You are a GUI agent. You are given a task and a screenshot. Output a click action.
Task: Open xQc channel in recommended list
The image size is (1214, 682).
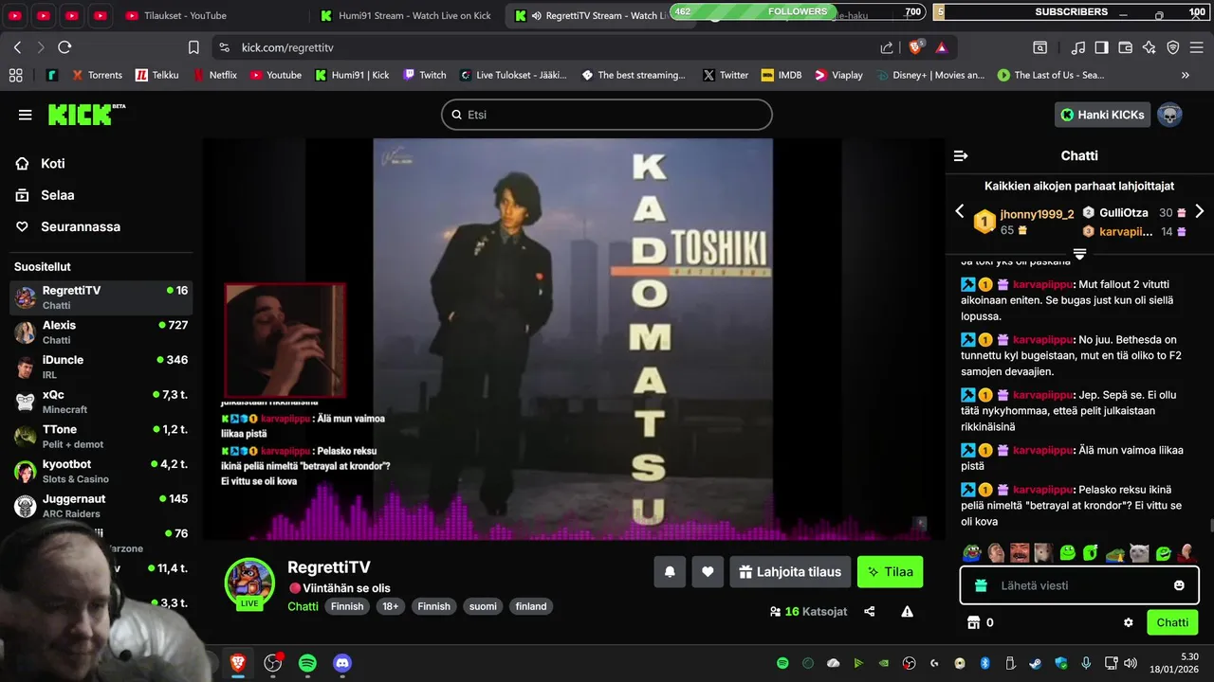point(101,402)
